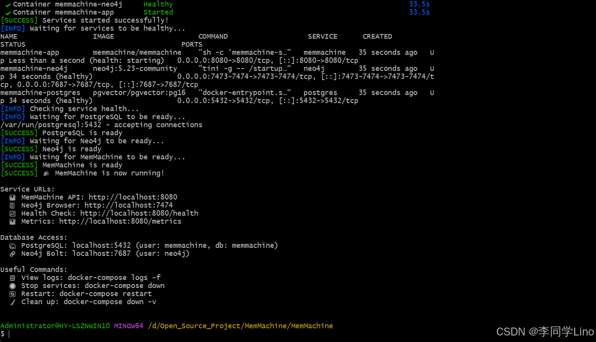
Task: Click the icon before 'Metrics'
Action: 13,221
